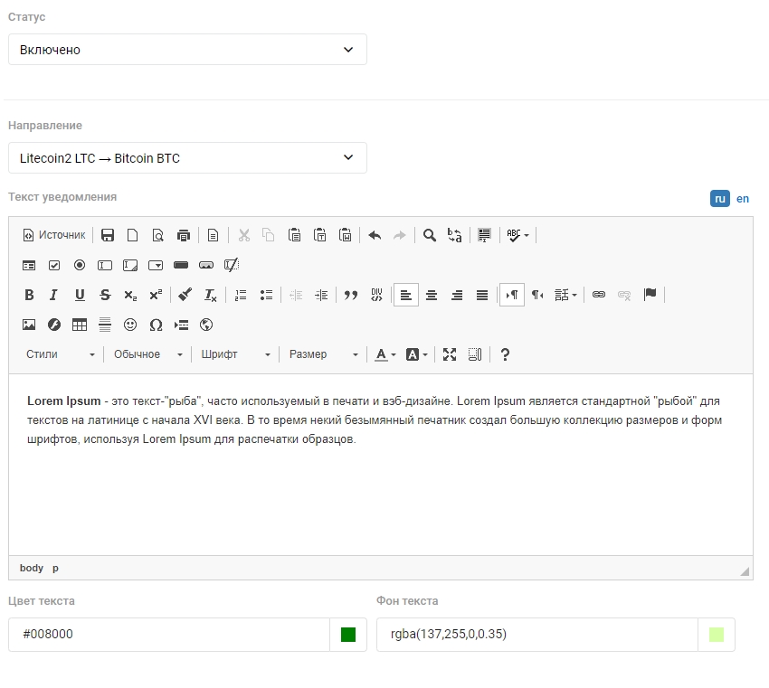Image resolution: width=769 pixels, height=688 pixels.
Task: Expand the Стили styles dropdown
Action: point(60,354)
